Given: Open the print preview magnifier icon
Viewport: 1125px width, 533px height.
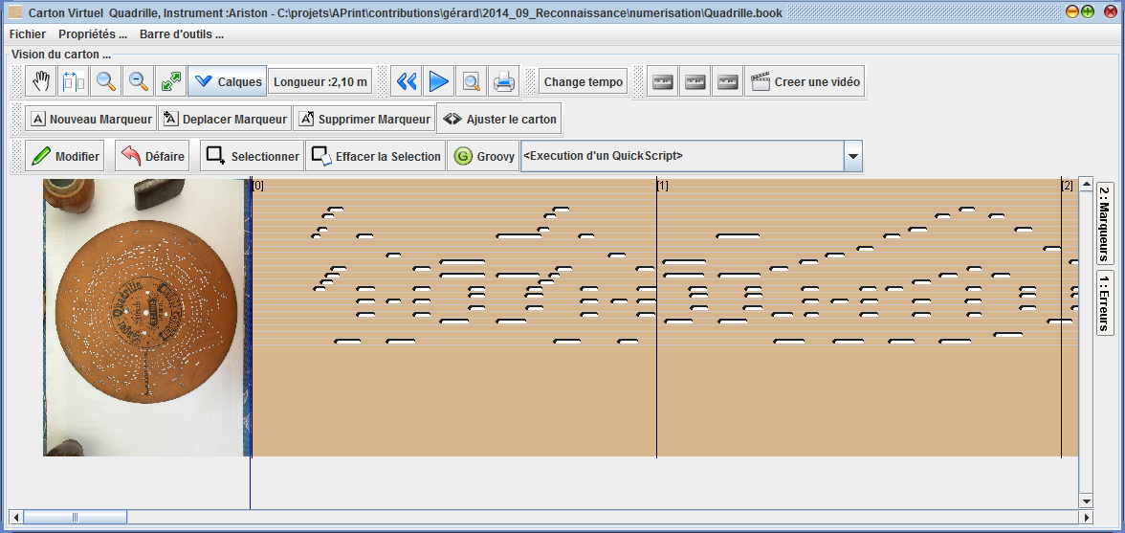Looking at the screenshot, I should [x=472, y=82].
